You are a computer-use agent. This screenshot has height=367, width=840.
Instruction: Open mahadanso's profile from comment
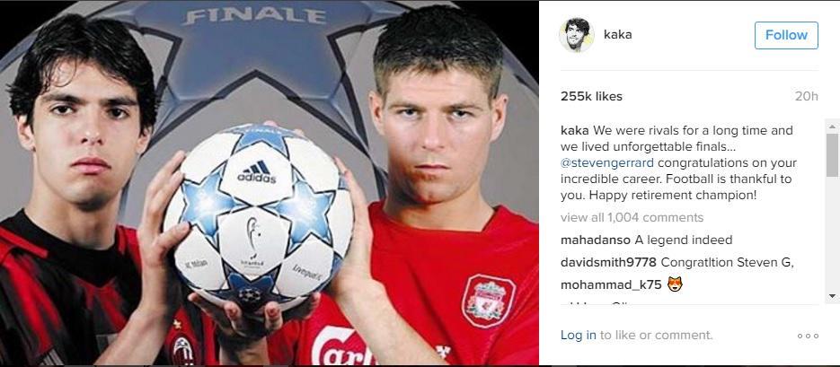[596, 240]
